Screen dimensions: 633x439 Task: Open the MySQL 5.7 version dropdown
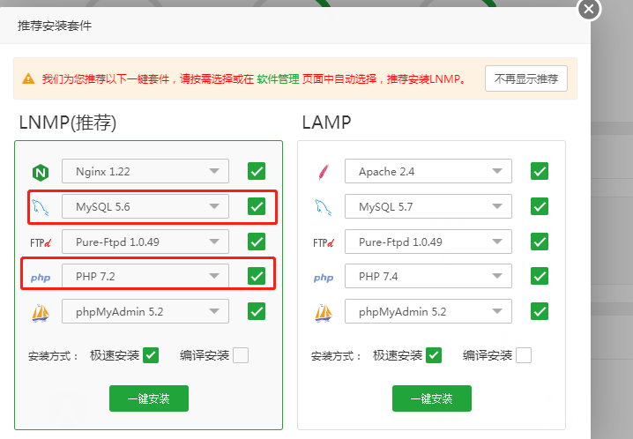click(x=428, y=206)
